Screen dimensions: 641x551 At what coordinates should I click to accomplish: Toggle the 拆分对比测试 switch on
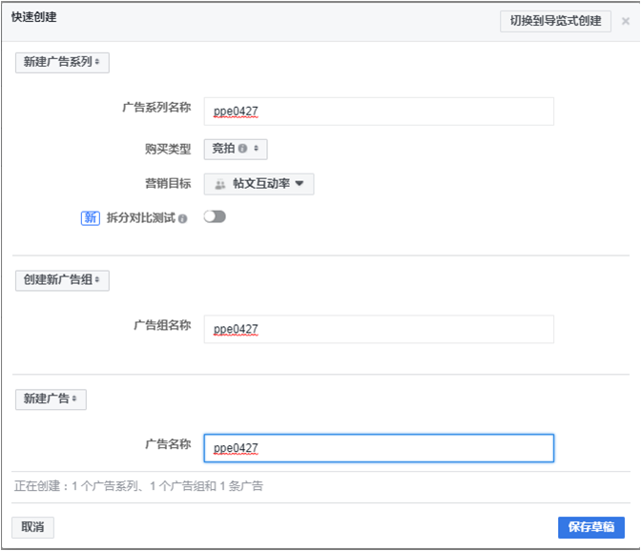point(215,216)
